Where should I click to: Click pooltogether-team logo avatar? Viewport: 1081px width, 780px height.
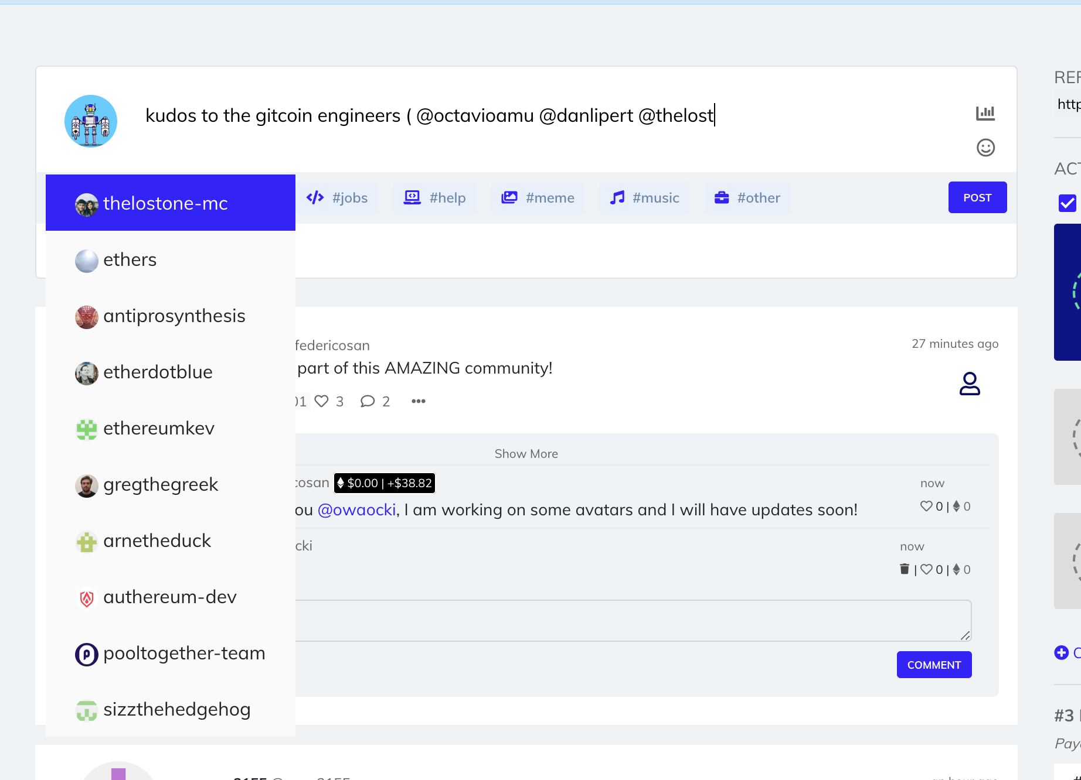pyautogui.click(x=87, y=655)
